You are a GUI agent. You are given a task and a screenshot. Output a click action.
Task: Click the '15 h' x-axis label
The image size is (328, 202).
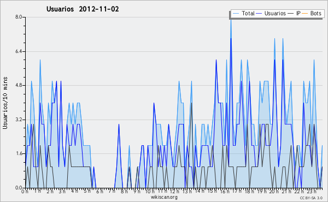pos(212,191)
